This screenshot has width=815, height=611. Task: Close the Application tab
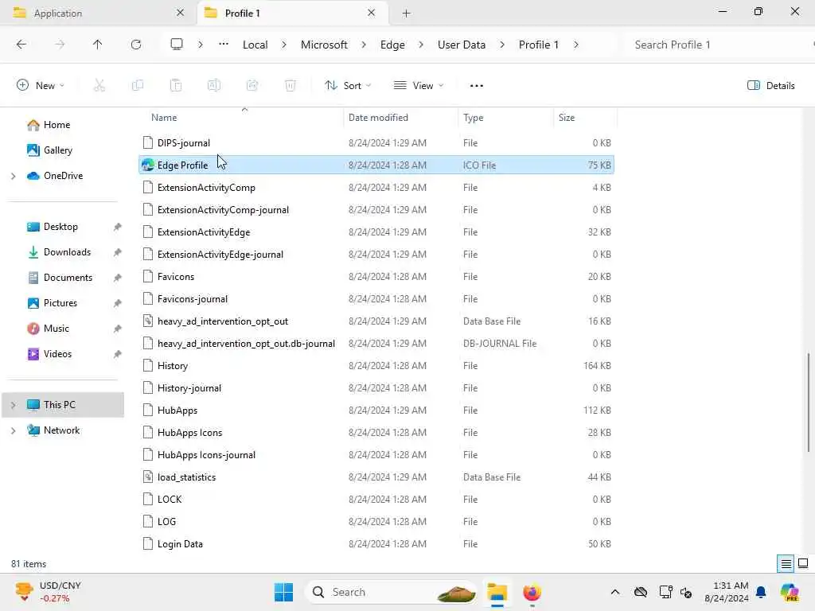pos(181,13)
